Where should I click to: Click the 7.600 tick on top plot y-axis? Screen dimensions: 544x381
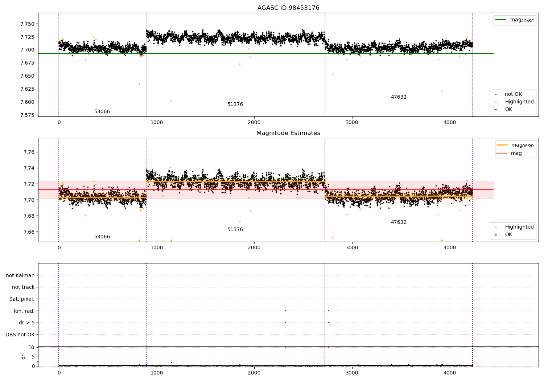(27, 102)
